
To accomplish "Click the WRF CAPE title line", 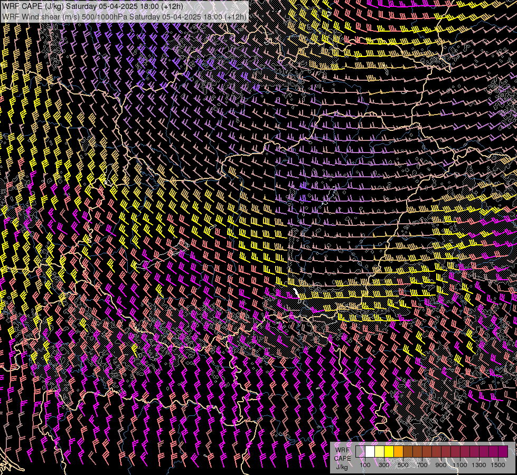I will pyautogui.click(x=92, y=6).
